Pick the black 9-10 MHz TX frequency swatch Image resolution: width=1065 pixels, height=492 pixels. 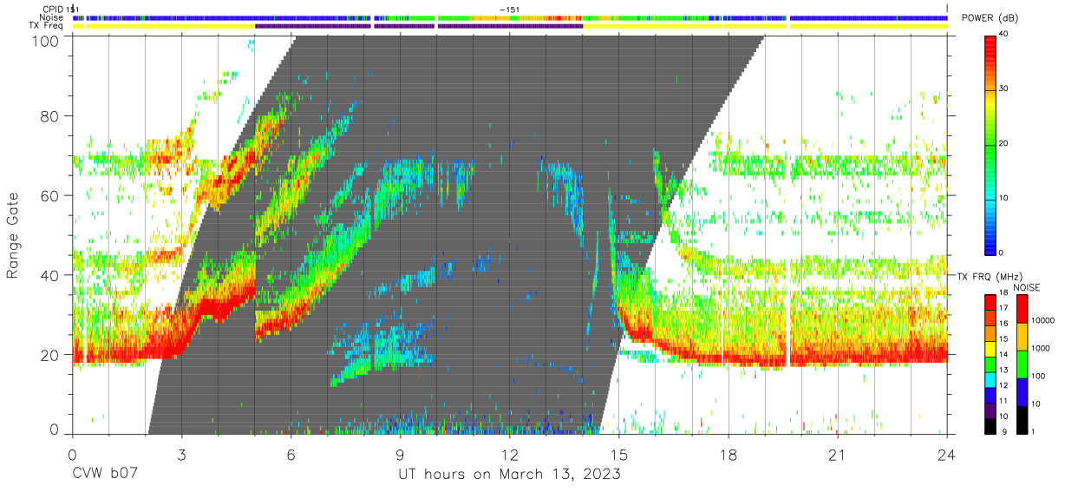tap(990, 425)
